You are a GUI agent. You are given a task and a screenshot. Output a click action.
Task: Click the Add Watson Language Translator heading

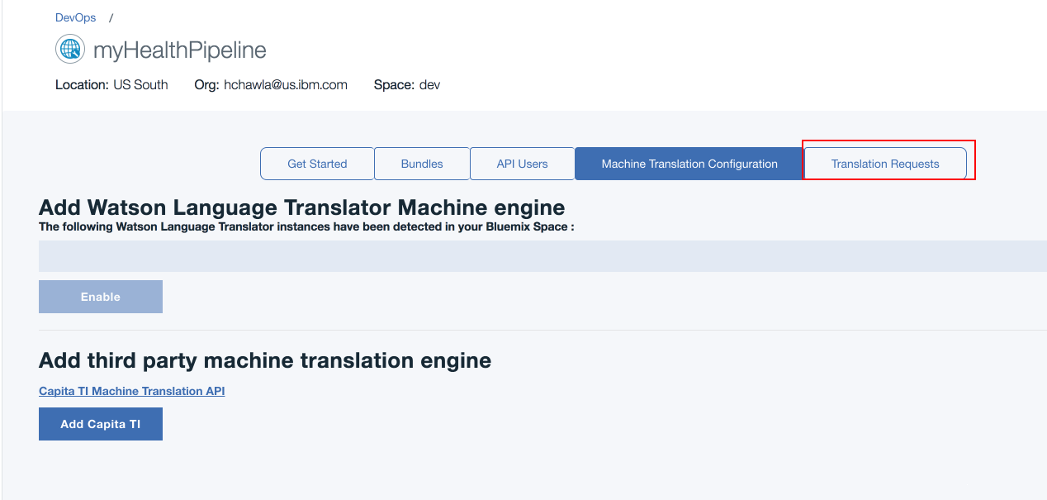point(302,207)
